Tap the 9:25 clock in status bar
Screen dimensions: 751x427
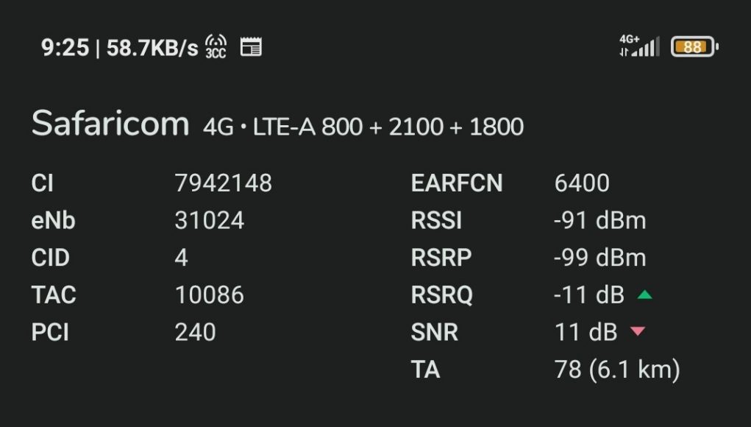click(x=65, y=47)
